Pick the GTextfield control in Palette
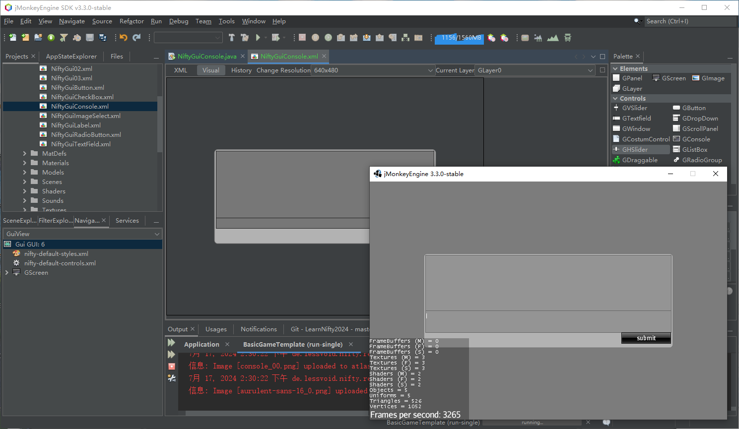739x429 pixels. pos(632,119)
